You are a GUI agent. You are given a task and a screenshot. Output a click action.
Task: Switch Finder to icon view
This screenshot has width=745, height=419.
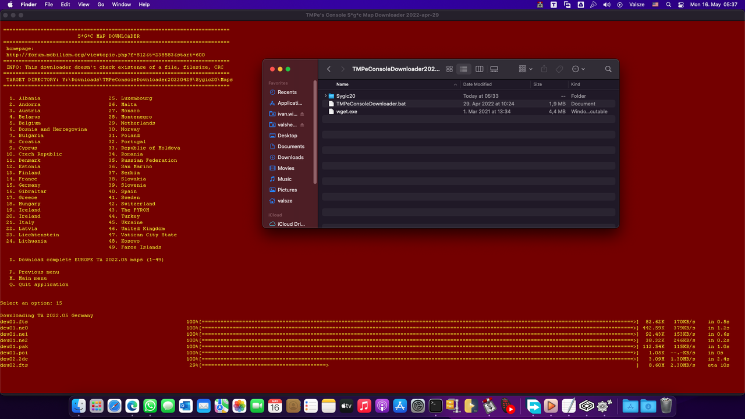[x=449, y=69]
